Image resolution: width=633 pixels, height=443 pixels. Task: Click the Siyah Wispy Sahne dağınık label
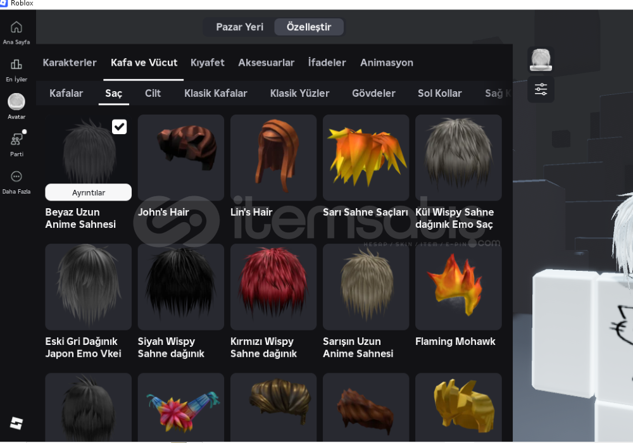(x=171, y=347)
